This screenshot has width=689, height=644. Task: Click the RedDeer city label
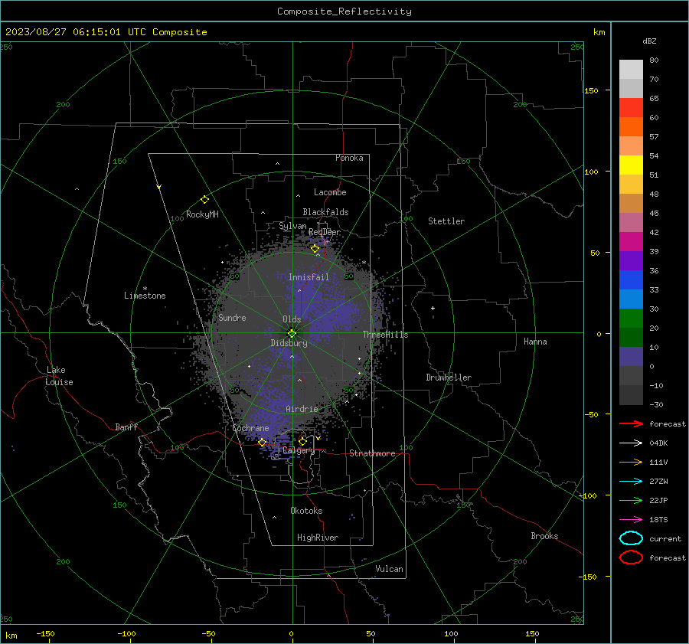pyautogui.click(x=325, y=232)
